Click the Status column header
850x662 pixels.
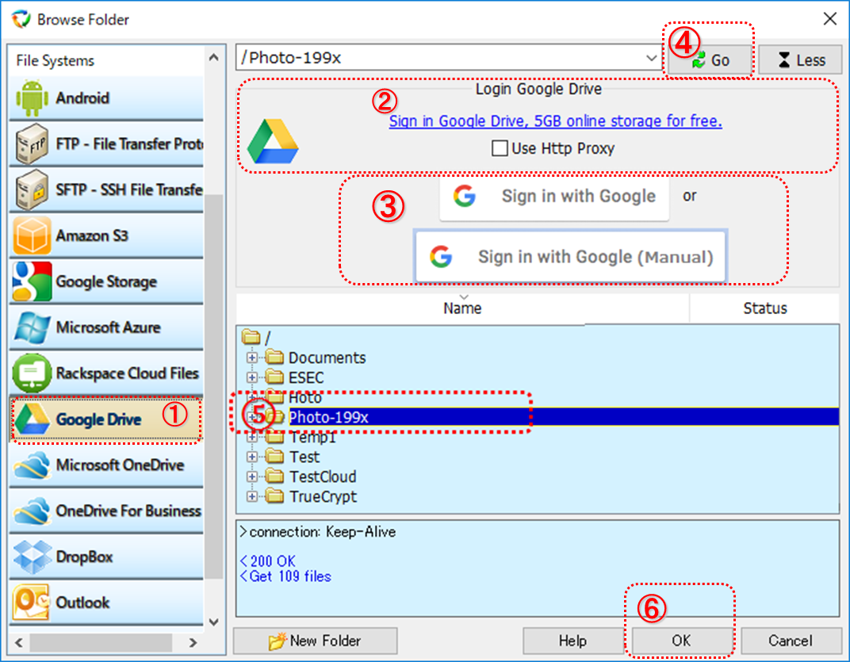(764, 308)
